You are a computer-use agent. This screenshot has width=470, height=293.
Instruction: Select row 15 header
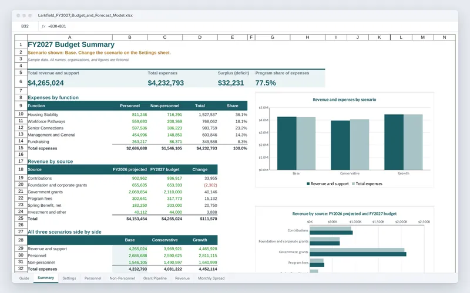point(21,148)
